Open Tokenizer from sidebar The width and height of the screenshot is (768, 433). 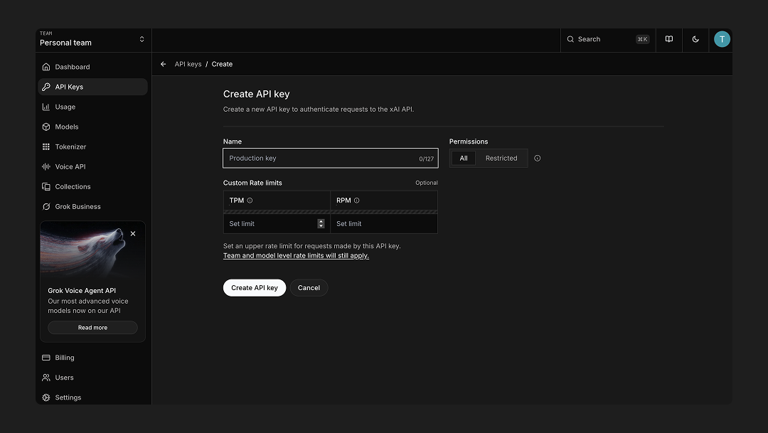(92, 147)
